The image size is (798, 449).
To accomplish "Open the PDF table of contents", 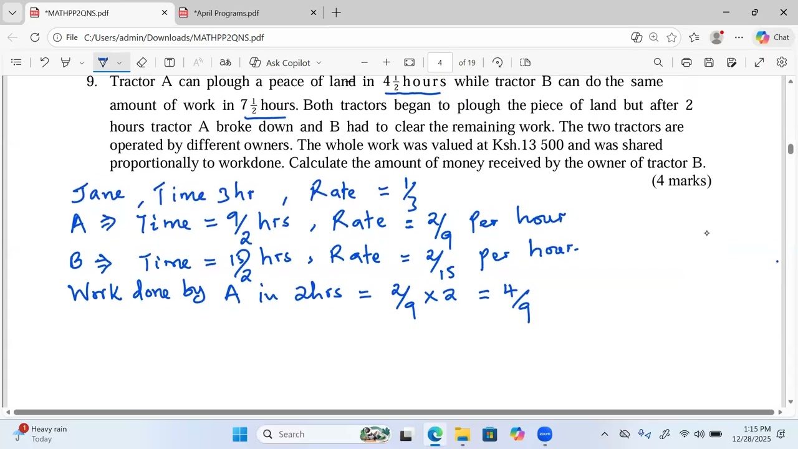I will pyautogui.click(x=16, y=62).
